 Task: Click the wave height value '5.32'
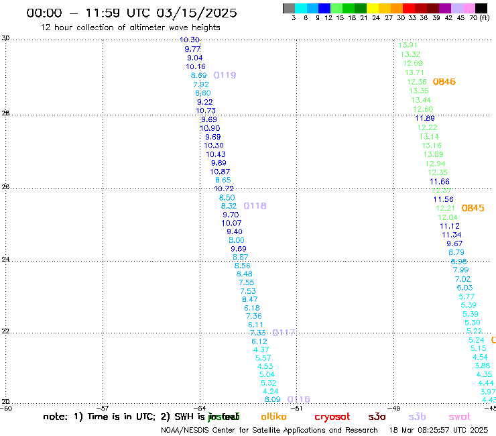269,383
